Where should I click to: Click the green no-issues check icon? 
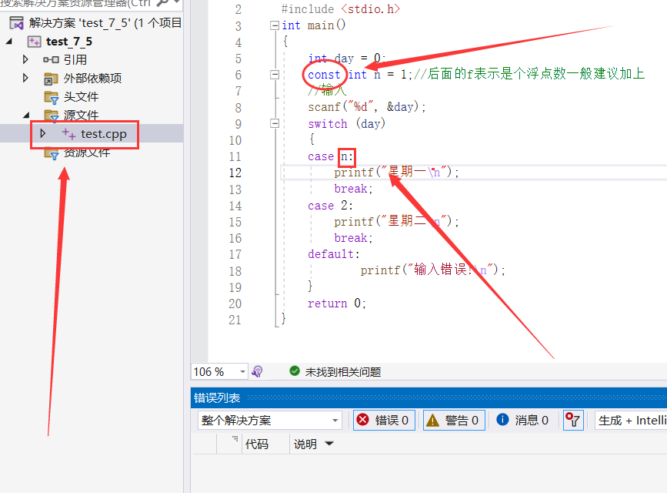coord(295,371)
